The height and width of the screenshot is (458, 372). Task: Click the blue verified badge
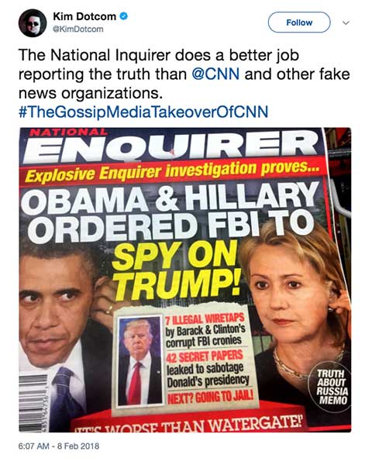click(x=124, y=16)
